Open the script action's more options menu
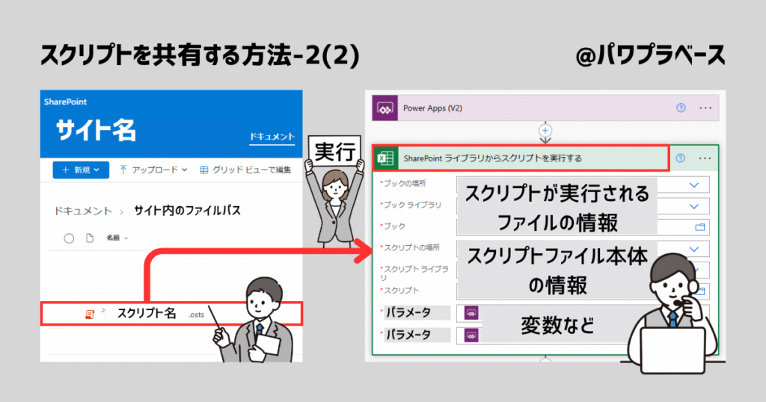 pyautogui.click(x=705, y=158)
